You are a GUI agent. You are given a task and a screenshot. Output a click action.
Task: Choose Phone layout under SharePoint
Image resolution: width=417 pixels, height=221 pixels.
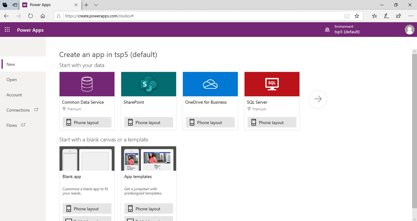click(x=149, y=122)
